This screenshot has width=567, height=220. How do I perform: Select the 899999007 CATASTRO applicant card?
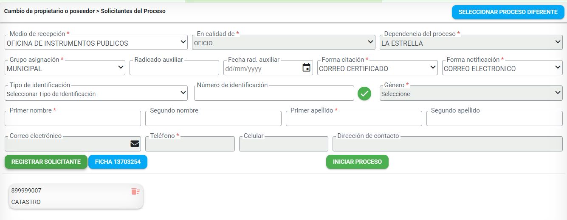(x=76, y=196)
